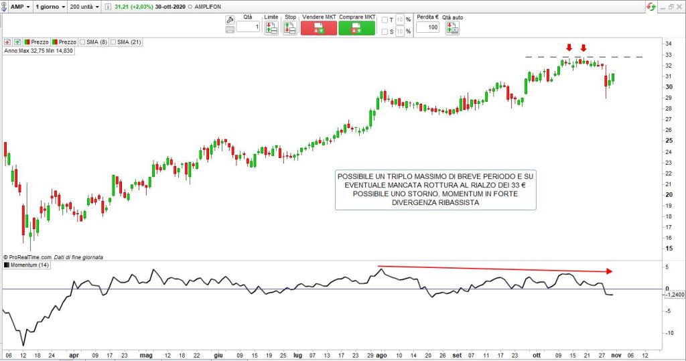Open the '1 giorno' timeframe dropdown

[x=50, y=7]
